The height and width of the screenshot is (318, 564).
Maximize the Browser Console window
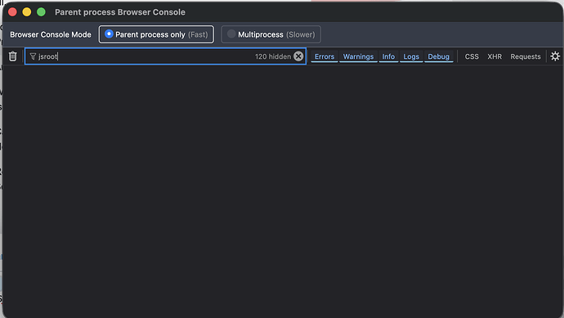(42, 12)
